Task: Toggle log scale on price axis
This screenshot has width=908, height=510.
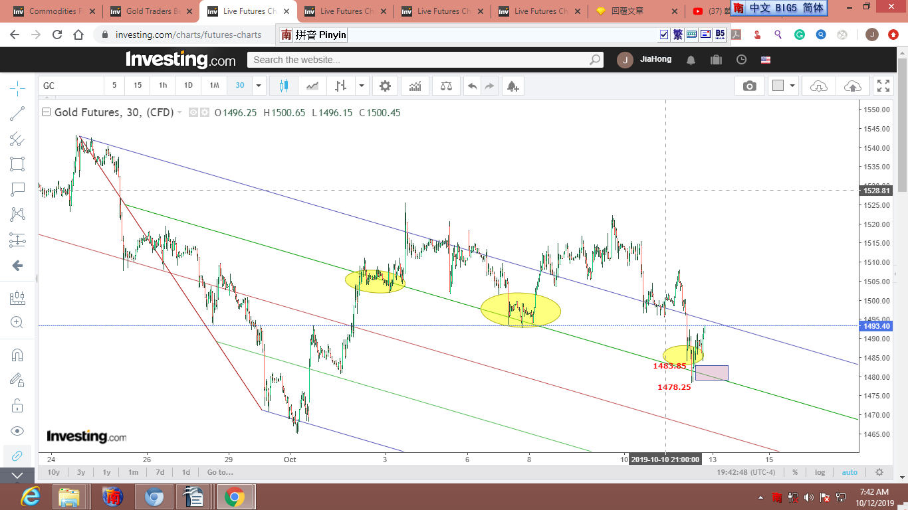Action: tap(820, 472)
